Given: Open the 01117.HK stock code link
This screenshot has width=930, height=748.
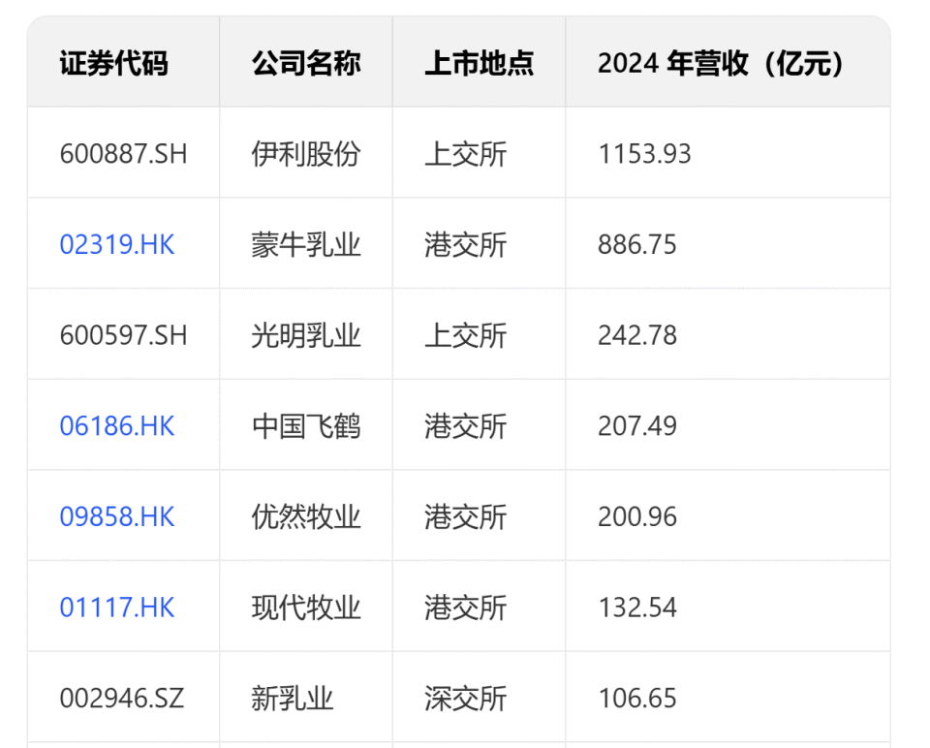Looking at the screenshot, I should click(x=117, y=608).
